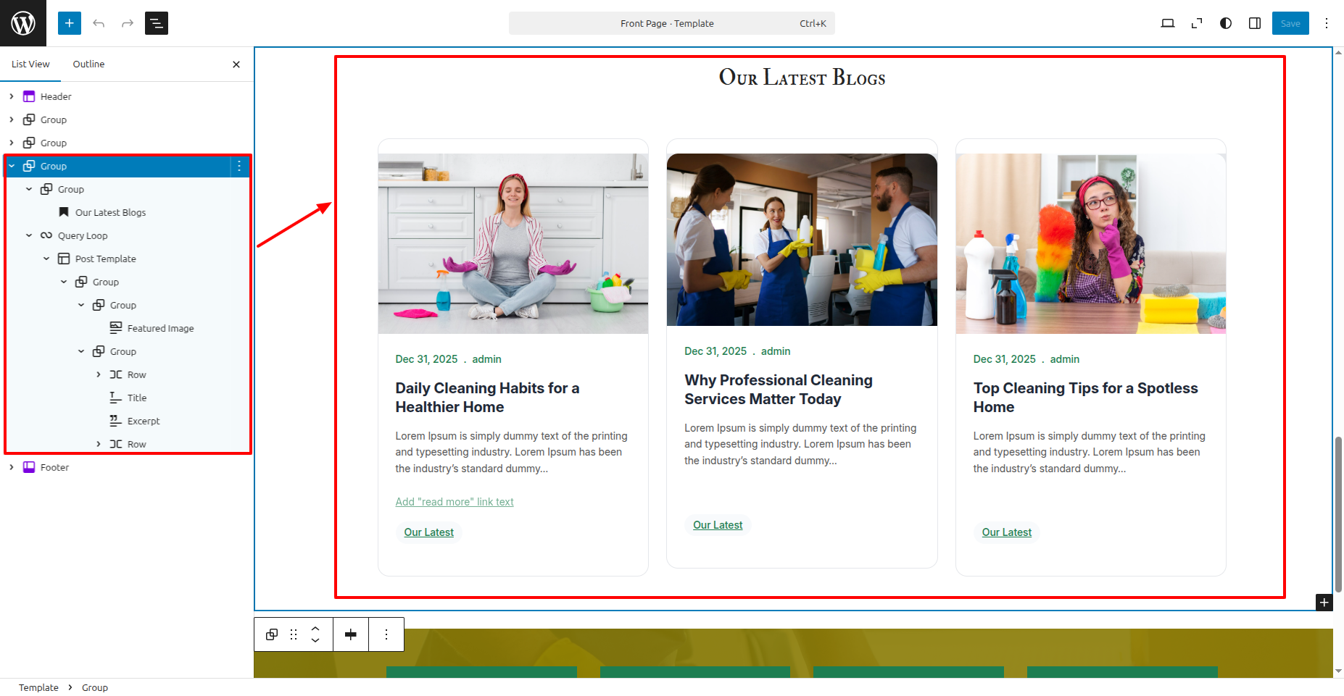Image resolution: width=1344 pixels, height=696 pixels.
Task: Toggle the style book half-circle icon
Action: pos(1226,23)
